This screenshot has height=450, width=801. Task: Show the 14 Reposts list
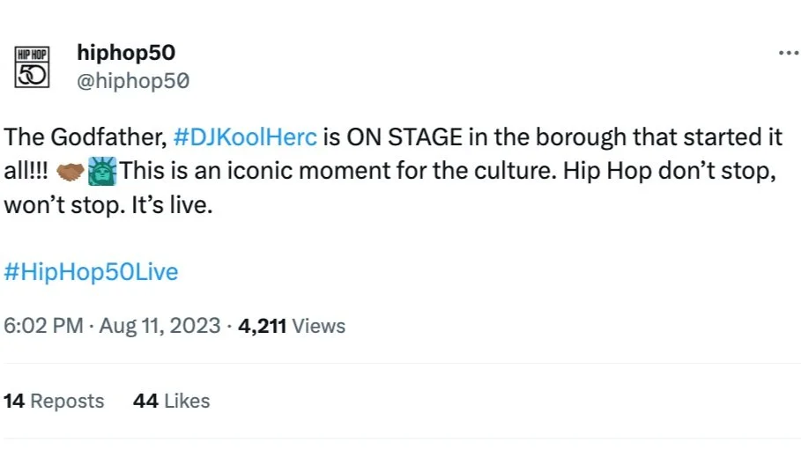(x=54, y=401)
